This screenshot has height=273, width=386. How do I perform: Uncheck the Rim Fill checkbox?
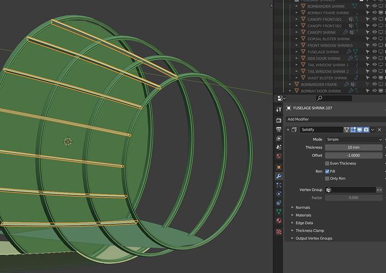point(327,171)
